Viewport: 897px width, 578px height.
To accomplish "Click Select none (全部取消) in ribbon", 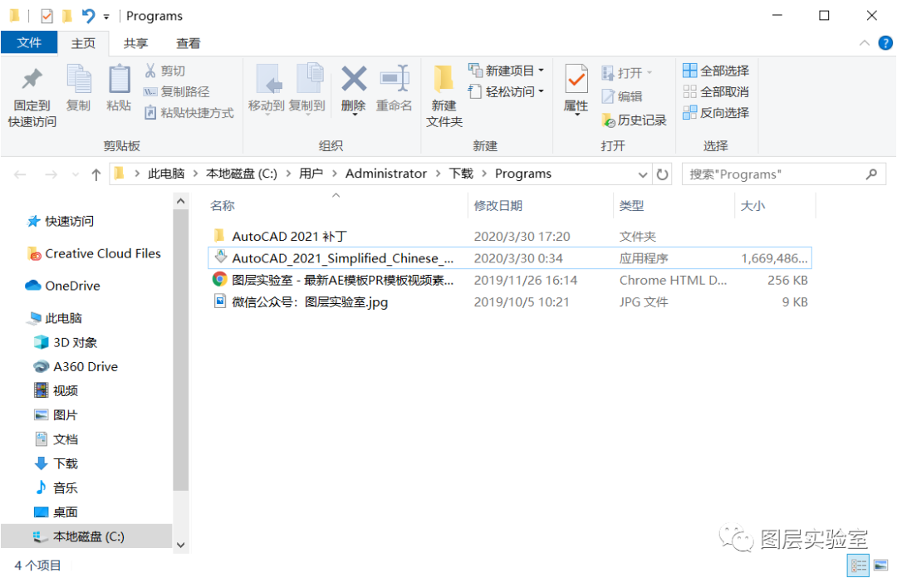I will pos(716,91).
